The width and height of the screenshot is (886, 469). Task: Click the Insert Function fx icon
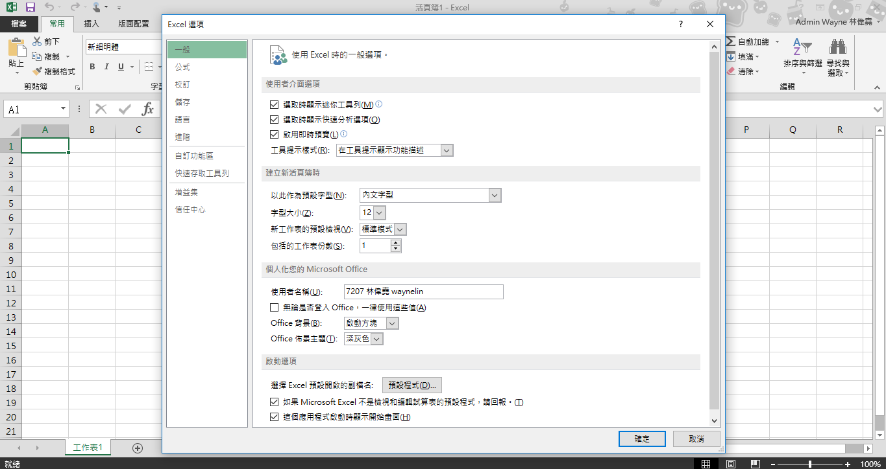point(148,109)
